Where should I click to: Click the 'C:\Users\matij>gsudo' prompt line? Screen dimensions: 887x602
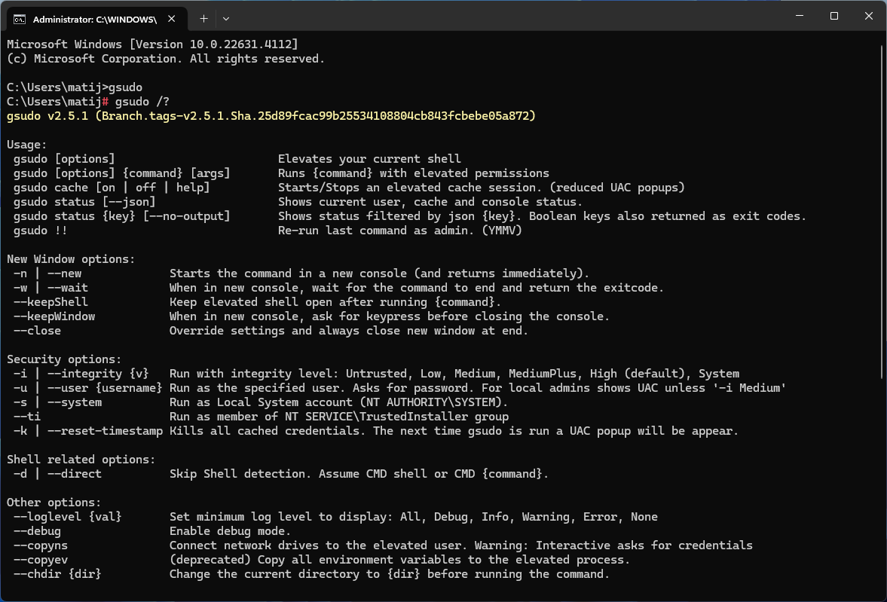click(x=75, y=87)
